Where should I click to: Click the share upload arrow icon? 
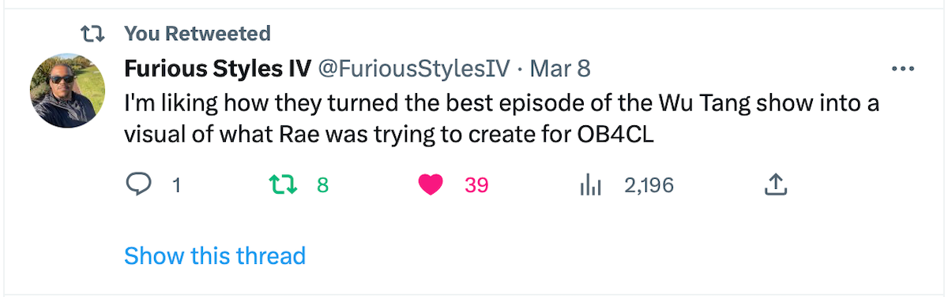(776, 185)
